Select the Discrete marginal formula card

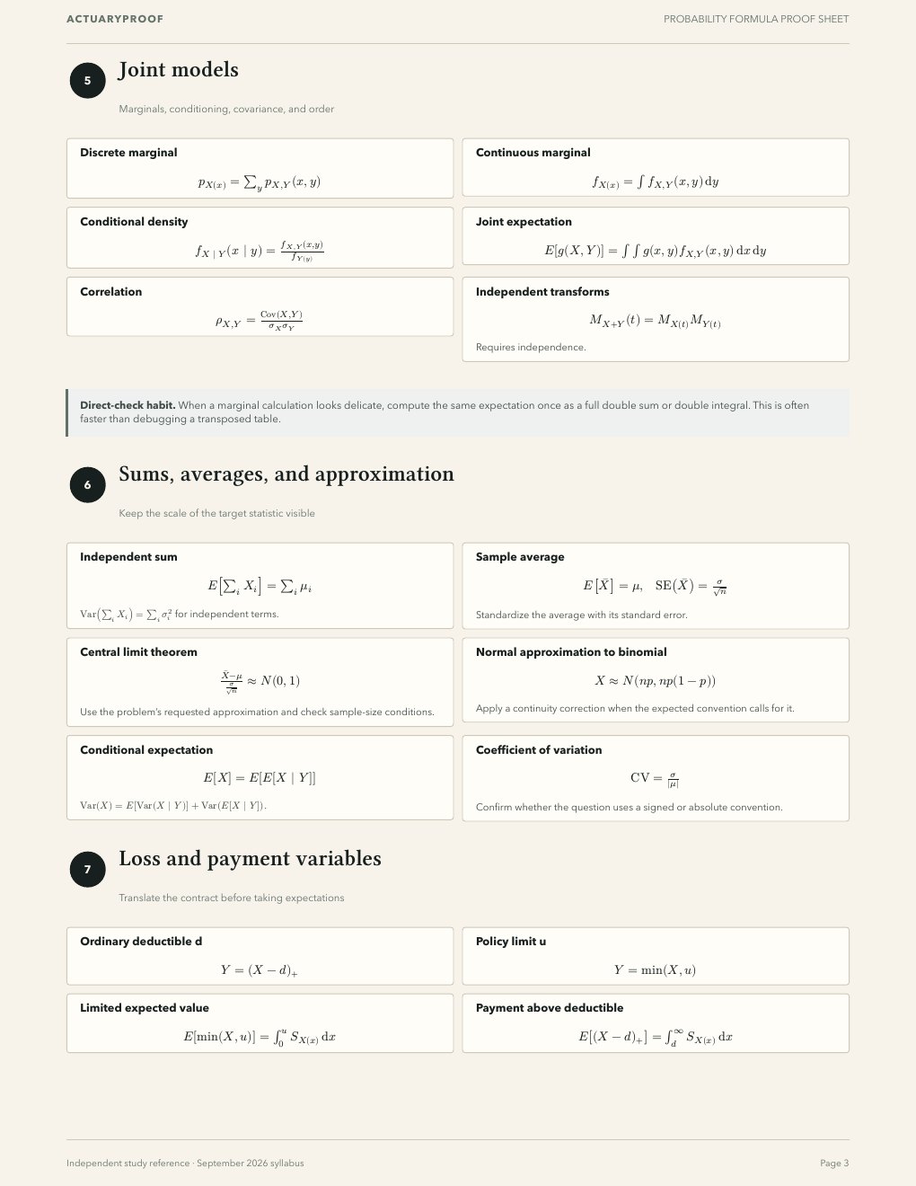click(260, 168)
